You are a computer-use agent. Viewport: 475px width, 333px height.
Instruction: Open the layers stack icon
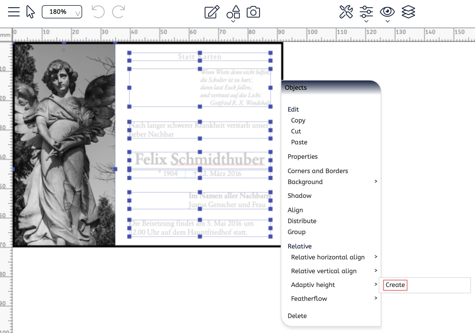[x=408, y=12]
